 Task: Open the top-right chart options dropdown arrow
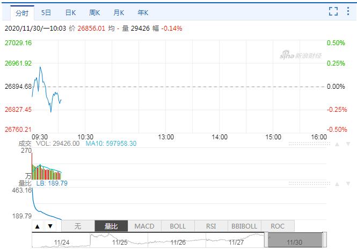[x=349, y=12]
